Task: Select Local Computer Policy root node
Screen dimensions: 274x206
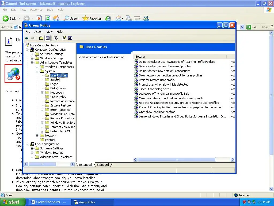Action: tap(44, 45)
